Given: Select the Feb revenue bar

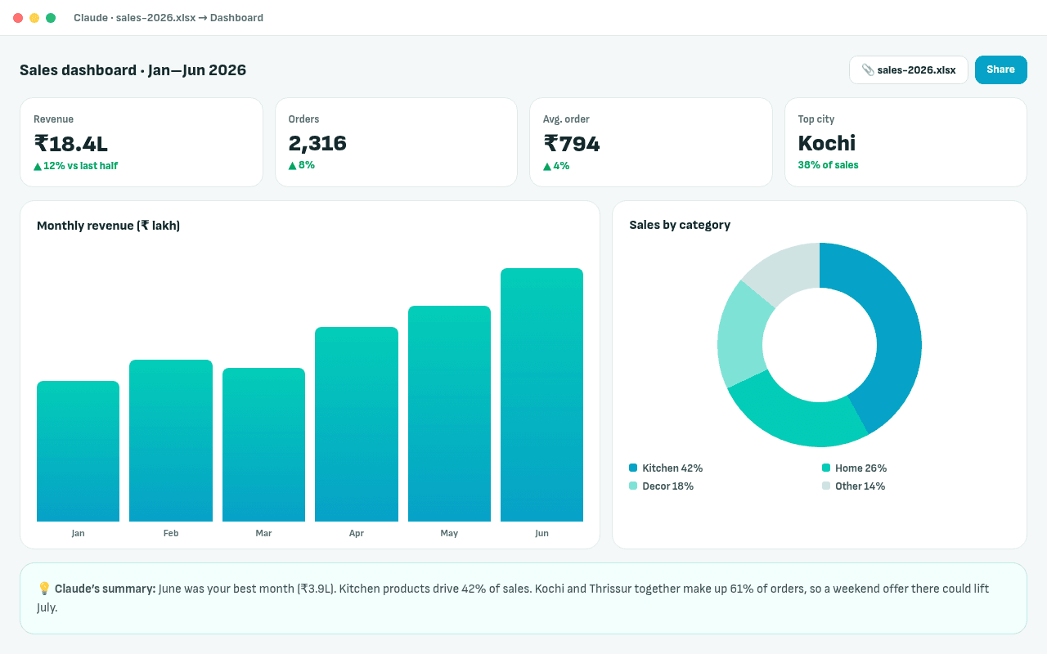Looking at the screenshot, I should pos(171,441).
